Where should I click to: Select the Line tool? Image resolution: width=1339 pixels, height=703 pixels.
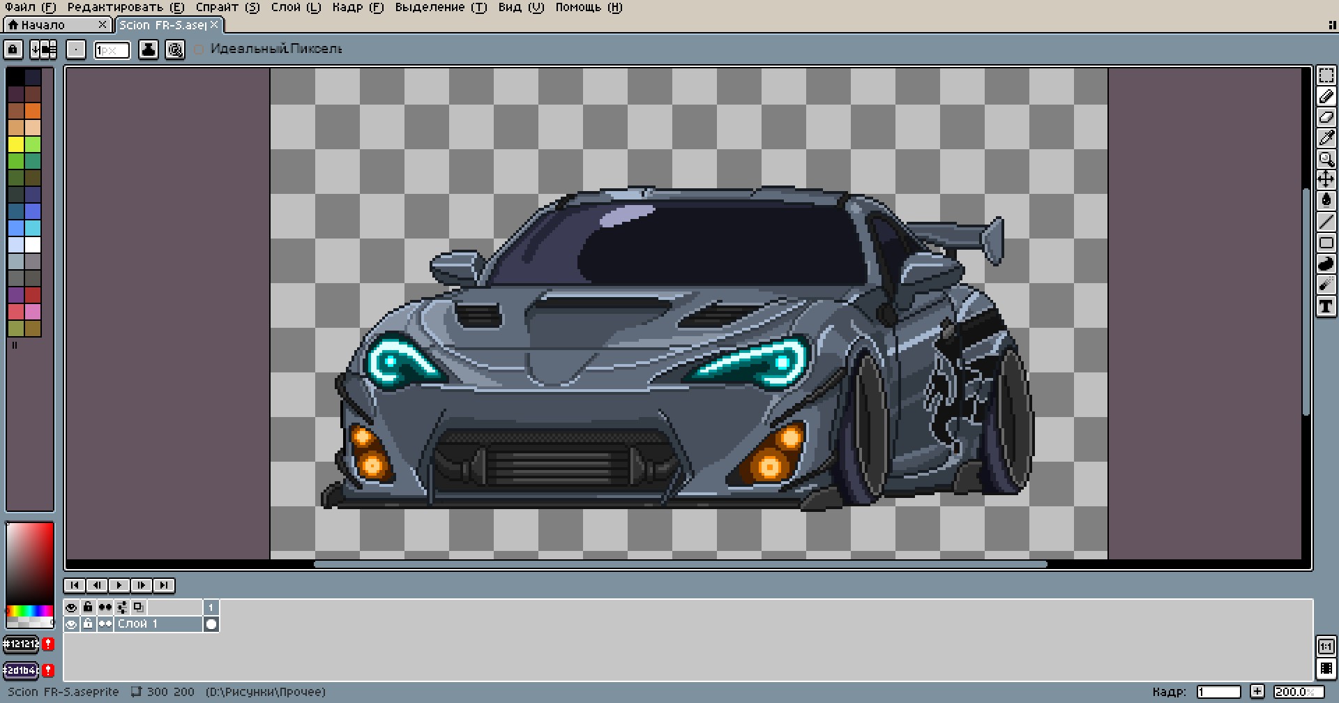point(1326,222)
